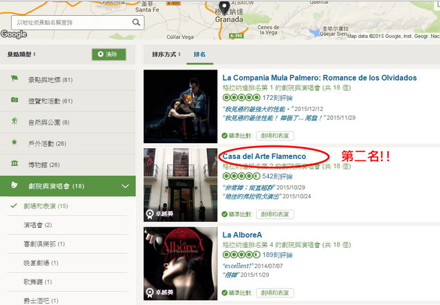
Task: Toggle the 喜劇俱樂部 (1) subcategory filter
Action: (x=44, y=244)
